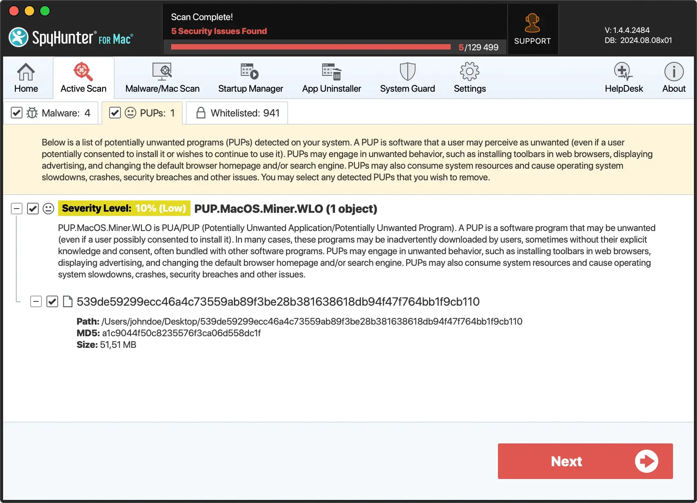Uncheck the 539de59299ecc file object checkbox
Image resolution: width=697 pixels, height=503 pixels.
(x=52, y=302)
